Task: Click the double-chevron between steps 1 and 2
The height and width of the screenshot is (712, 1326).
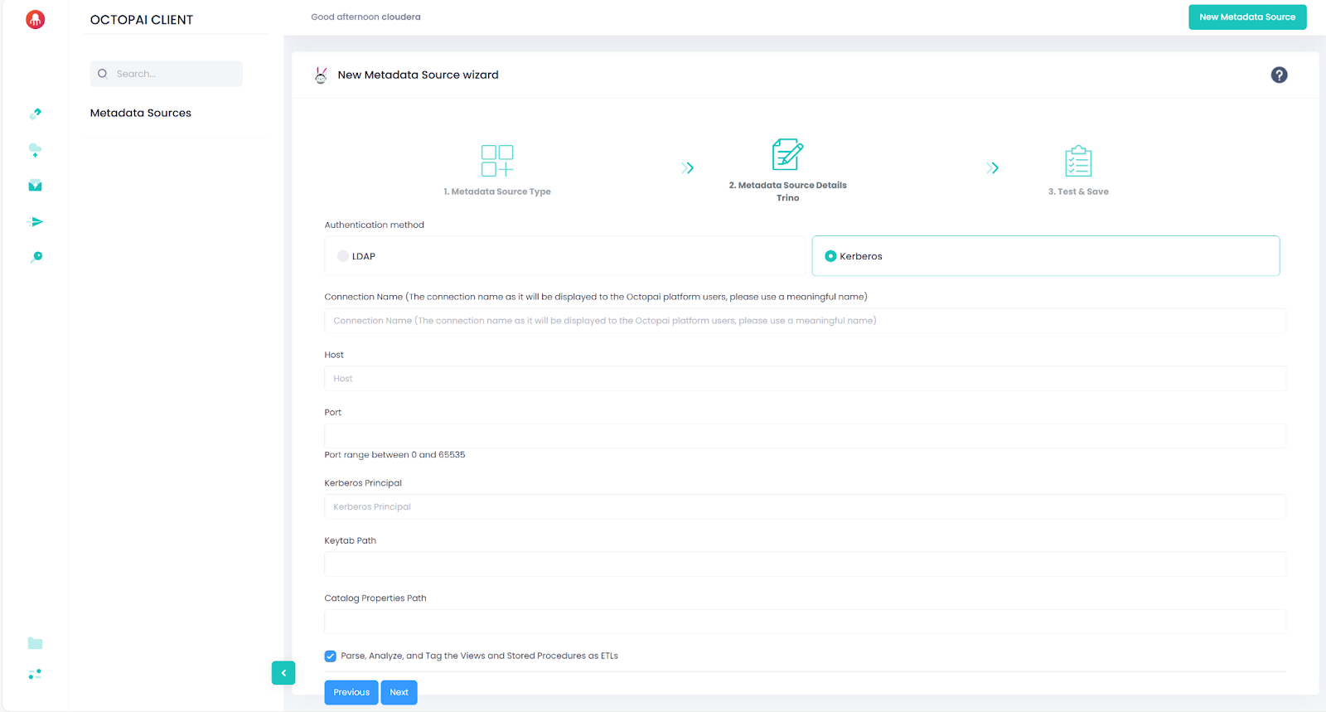Action: 688,168
